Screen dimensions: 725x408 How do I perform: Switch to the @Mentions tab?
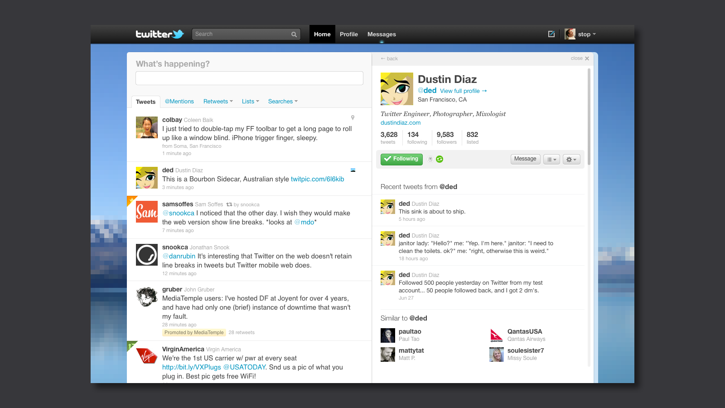pos(179,102)
